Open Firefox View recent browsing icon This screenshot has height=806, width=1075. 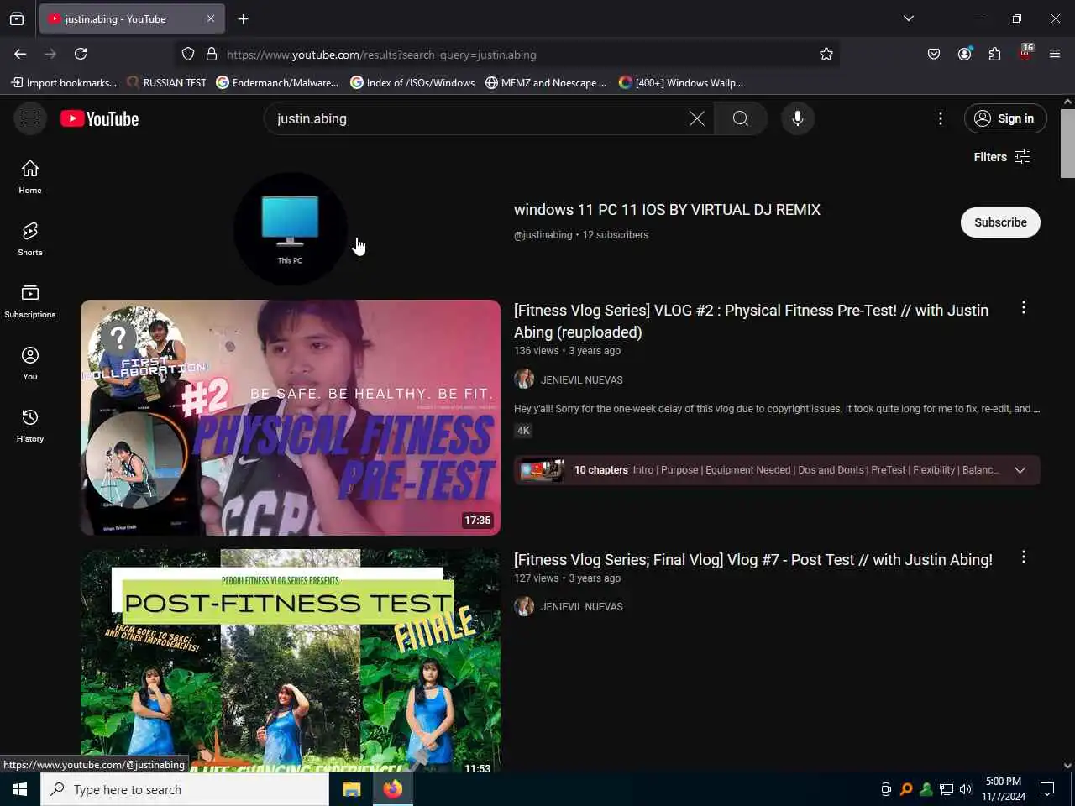(17, 18)
